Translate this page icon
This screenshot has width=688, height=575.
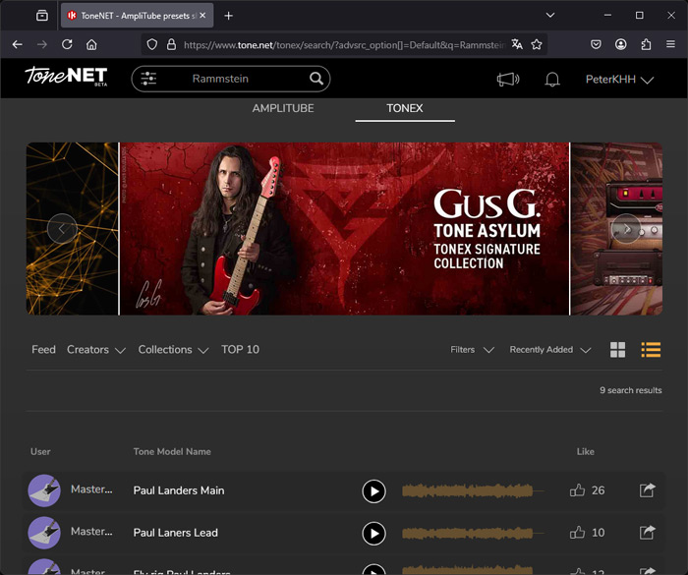click(x=517, y=44)
